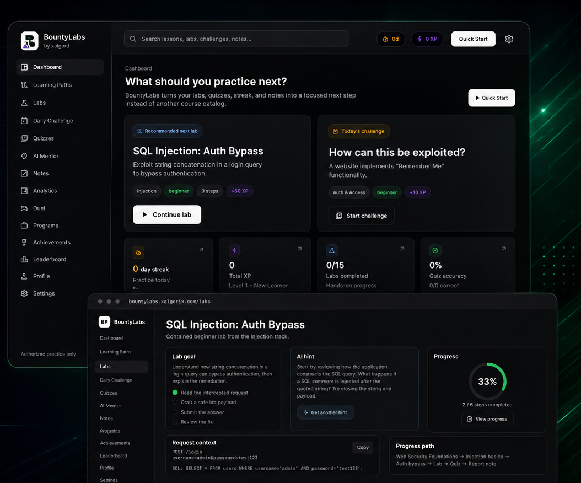This screenshot has width=581, height=483.
Task: Click Get another hint button
Action: click(x=325, y=412)
